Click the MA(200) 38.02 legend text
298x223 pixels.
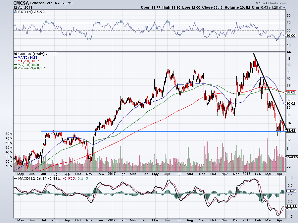[28, 61]
